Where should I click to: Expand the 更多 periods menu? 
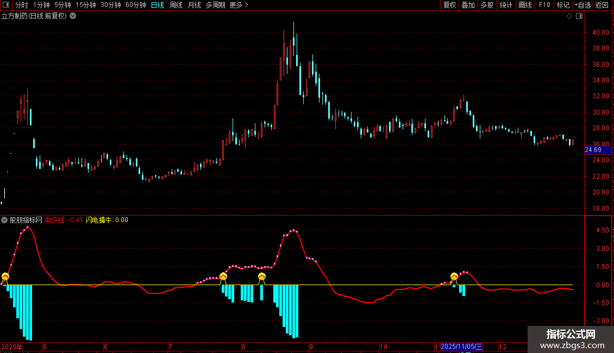pyautogui.click(x=239, y=5)
